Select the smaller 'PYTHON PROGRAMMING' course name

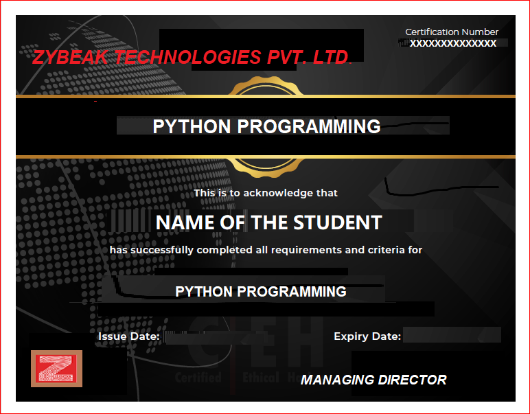261,292
